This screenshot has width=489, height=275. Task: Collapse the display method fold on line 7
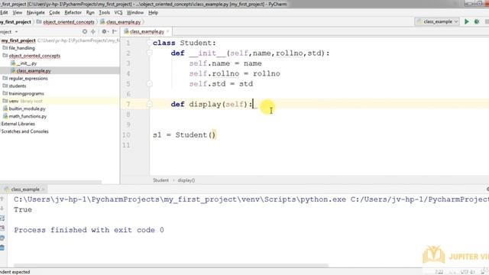coord(150,104)
